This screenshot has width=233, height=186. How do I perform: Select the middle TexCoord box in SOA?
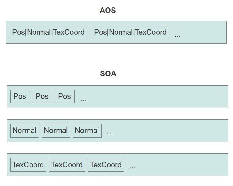(x=67, y=165)
